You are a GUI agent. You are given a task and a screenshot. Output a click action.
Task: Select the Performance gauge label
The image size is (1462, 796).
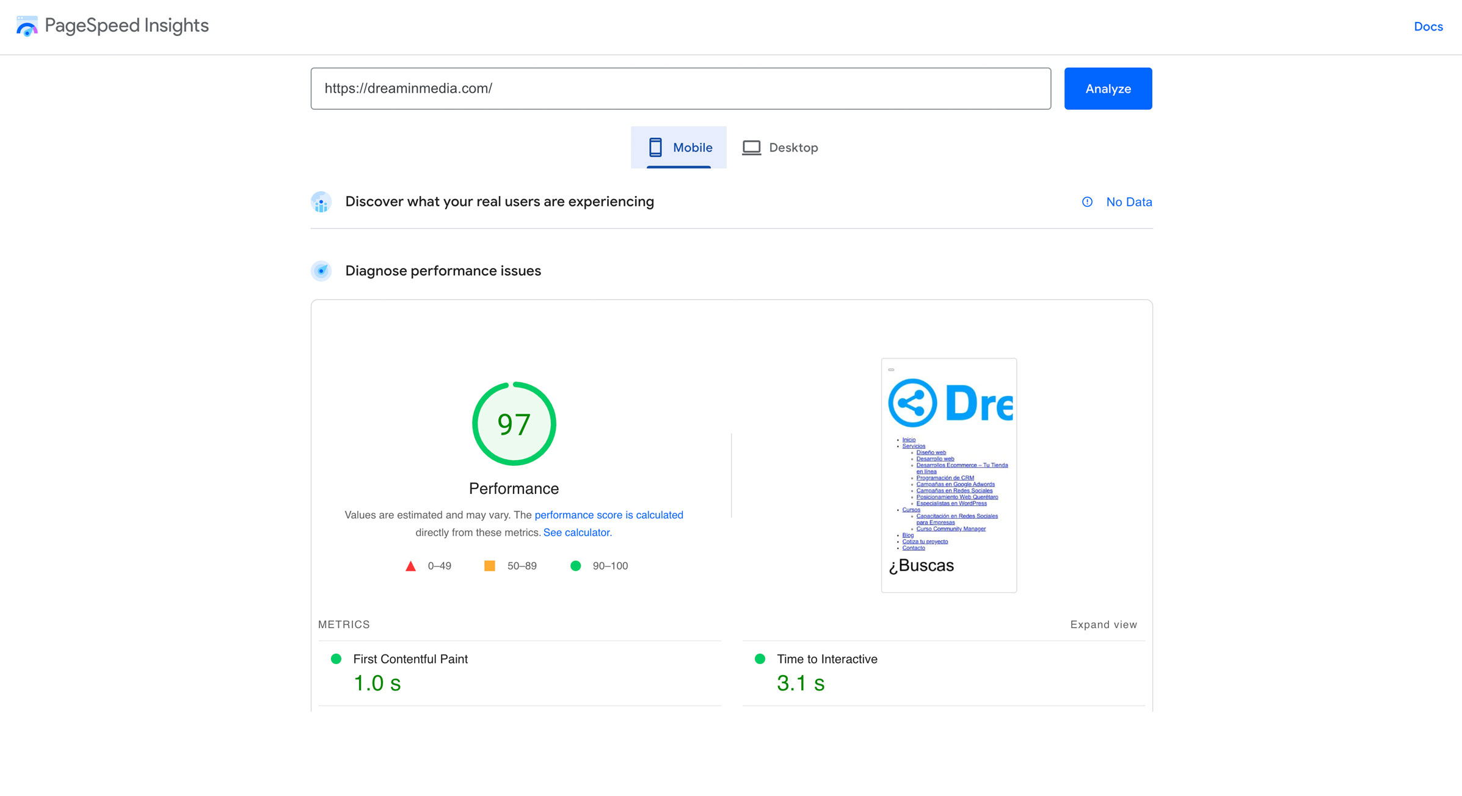pos(514,488)
